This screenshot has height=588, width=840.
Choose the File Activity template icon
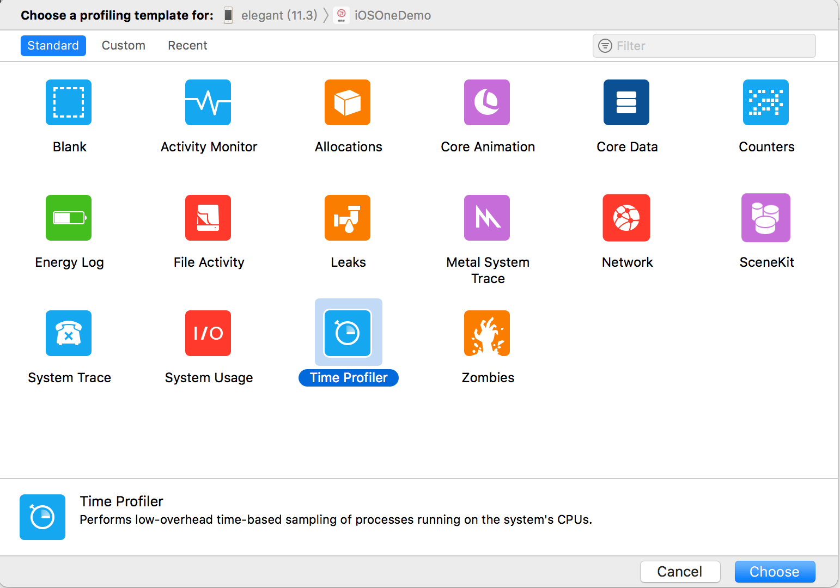tap(208, 218)
